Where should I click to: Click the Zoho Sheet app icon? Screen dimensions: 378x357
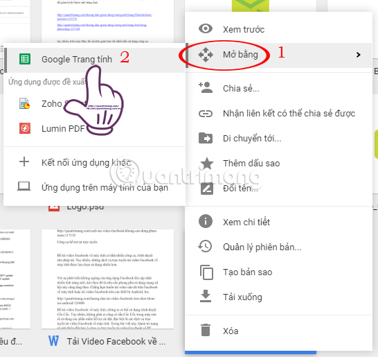pos(25,103)
